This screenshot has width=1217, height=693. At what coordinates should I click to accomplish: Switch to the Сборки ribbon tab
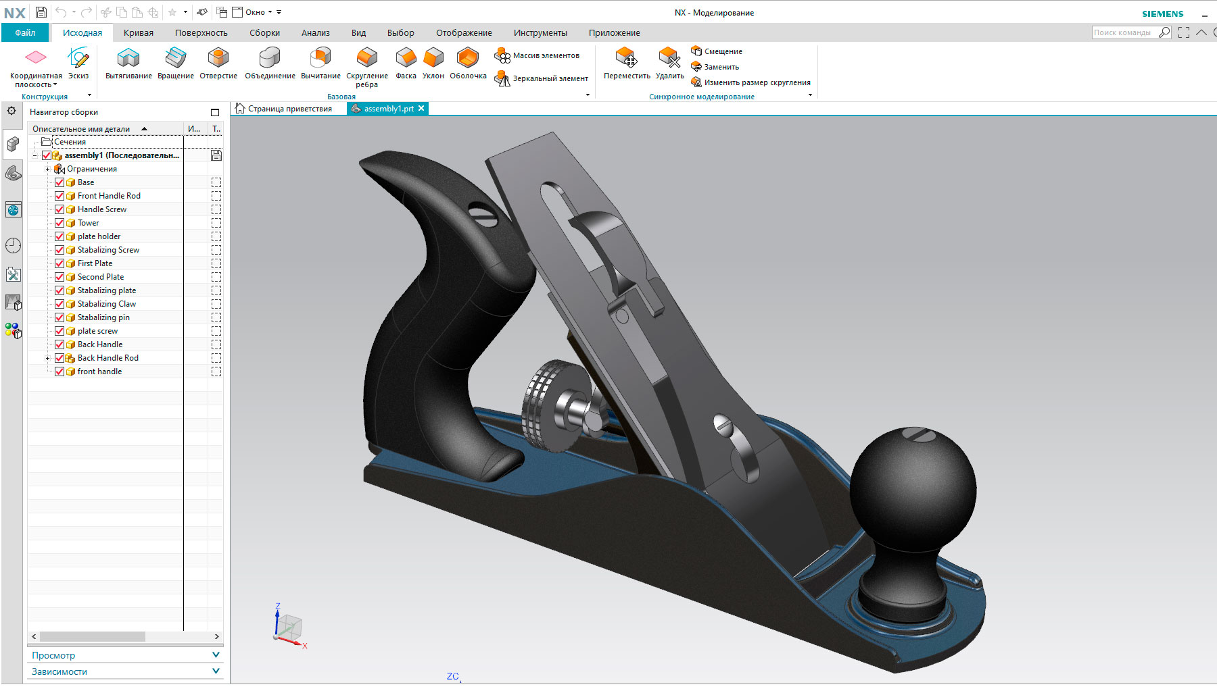[x=264, y=32]
